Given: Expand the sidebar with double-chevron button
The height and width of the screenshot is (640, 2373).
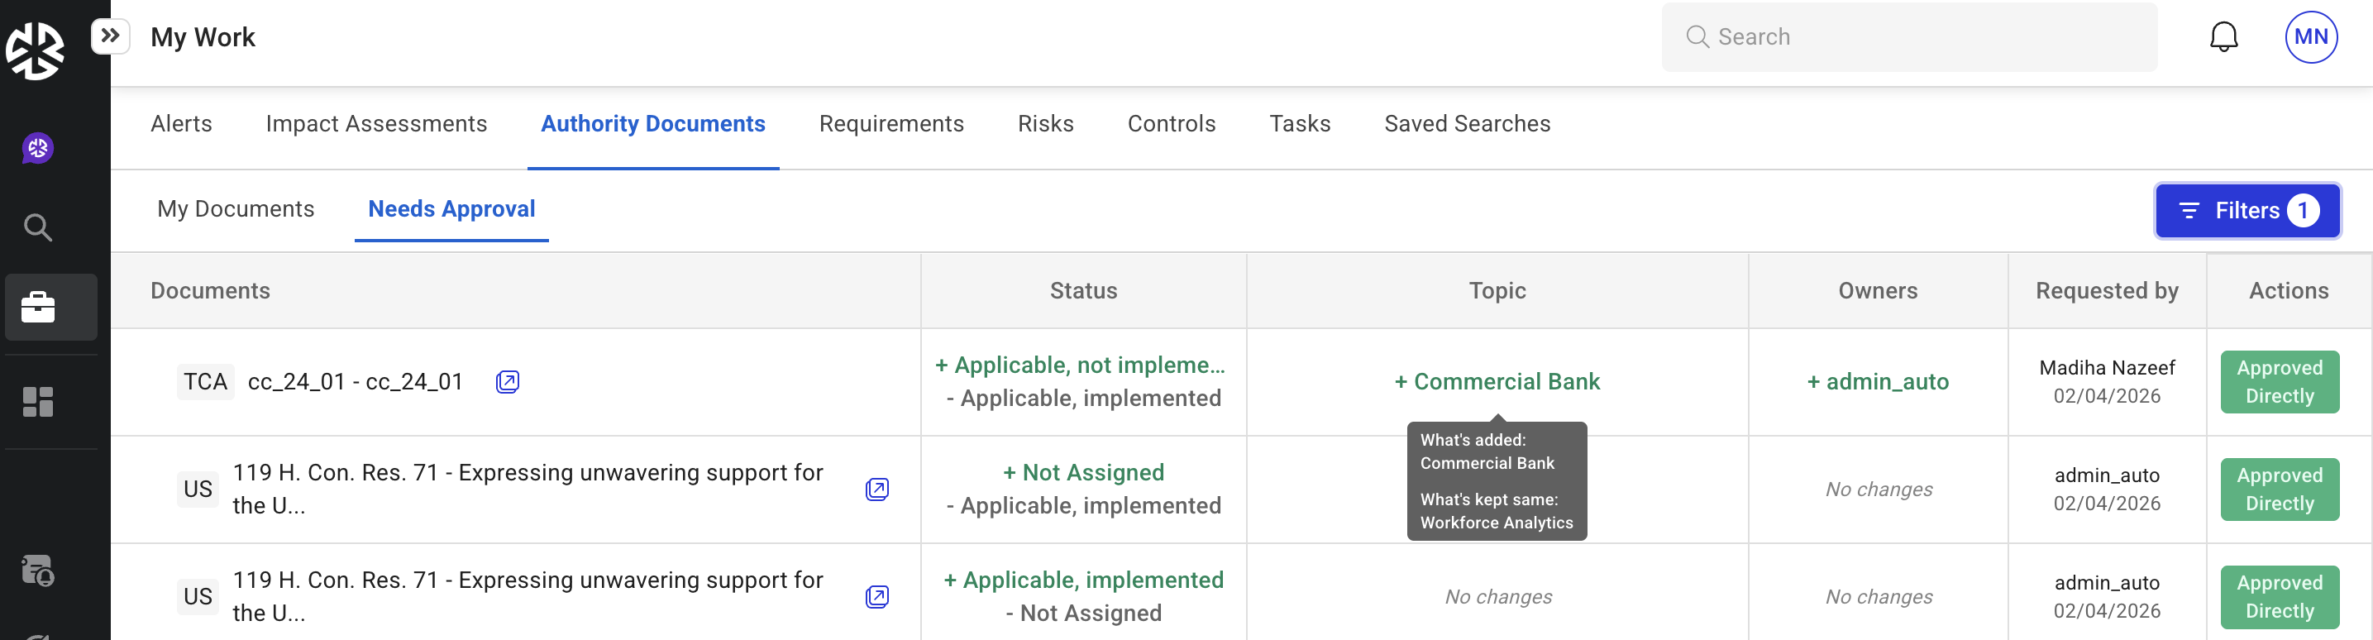Looking at the screenshot, I should pos(111,37).
